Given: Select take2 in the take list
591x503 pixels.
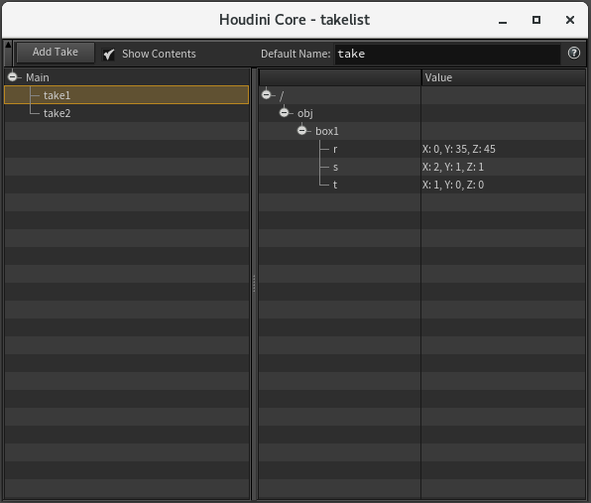Looking at the screenshot, I should (126, 113).
